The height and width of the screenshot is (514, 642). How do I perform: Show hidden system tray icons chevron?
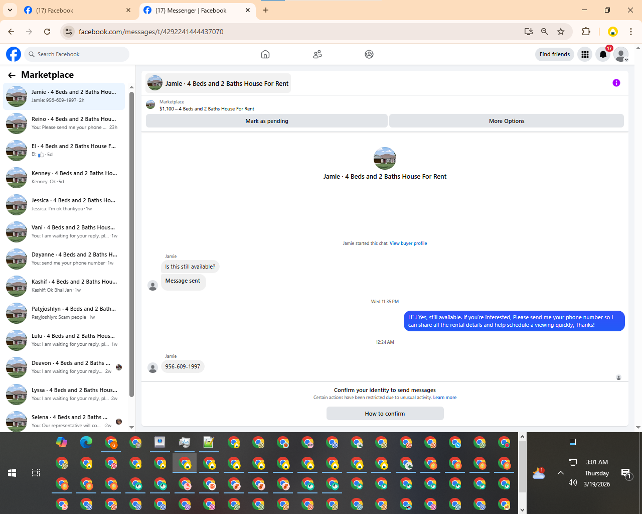click(561, 473)
